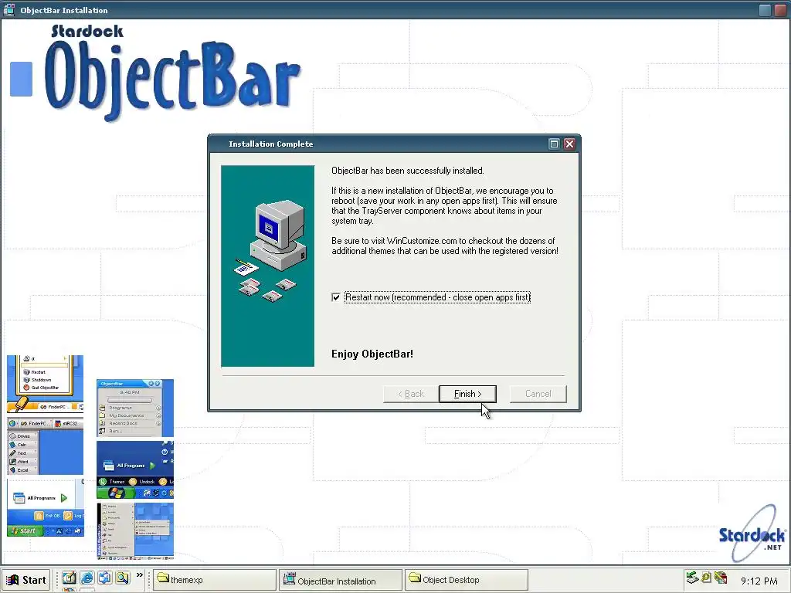Click the key document tray icon
The height and width of the screenshot is (593, 791).
pos(706,578)
